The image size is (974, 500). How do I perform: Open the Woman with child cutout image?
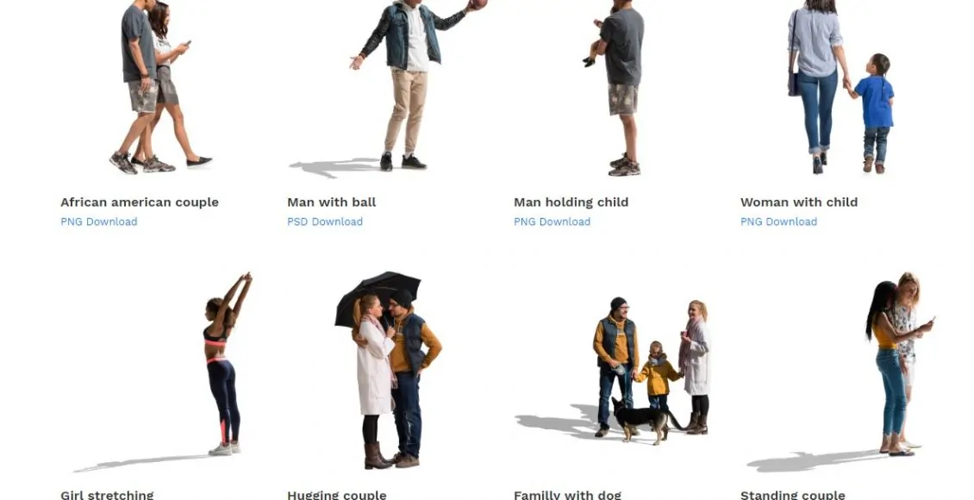coord(841,87)
